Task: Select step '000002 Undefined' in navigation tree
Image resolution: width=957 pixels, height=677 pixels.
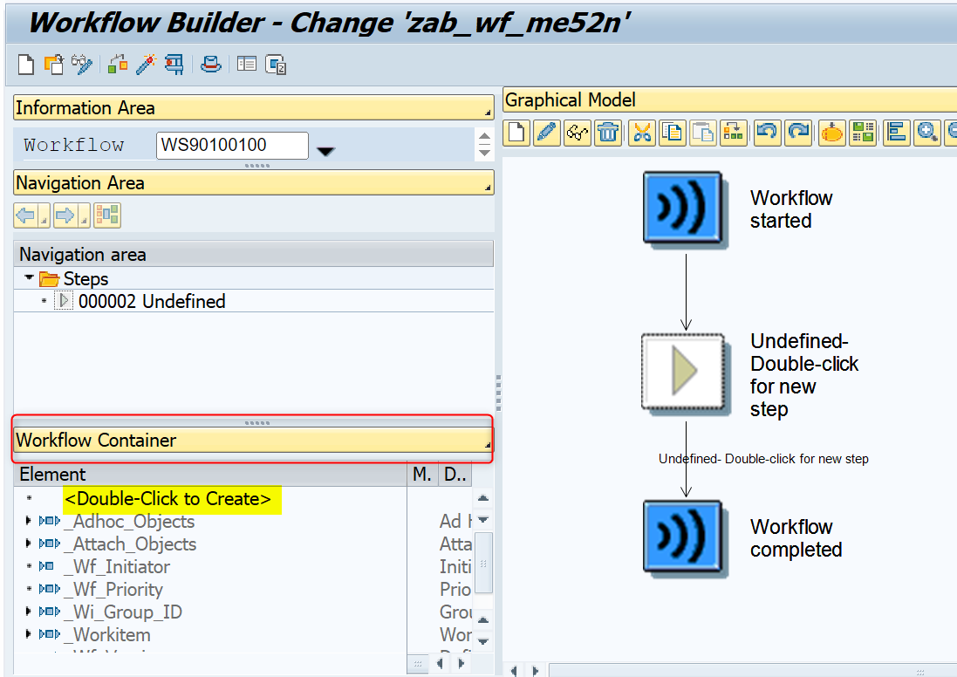Action: click(152, 301)
